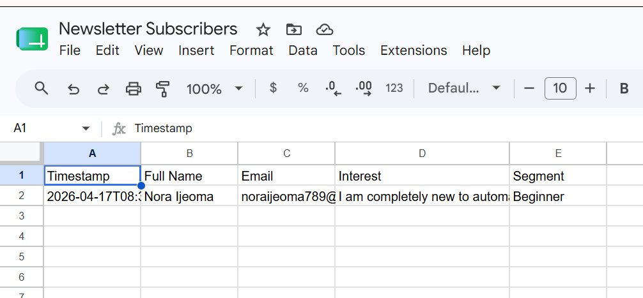The height and width of the screenshot is (298, 643).
Task: Click the Newsletter Subscribers document title
Action: pos(148,29)
